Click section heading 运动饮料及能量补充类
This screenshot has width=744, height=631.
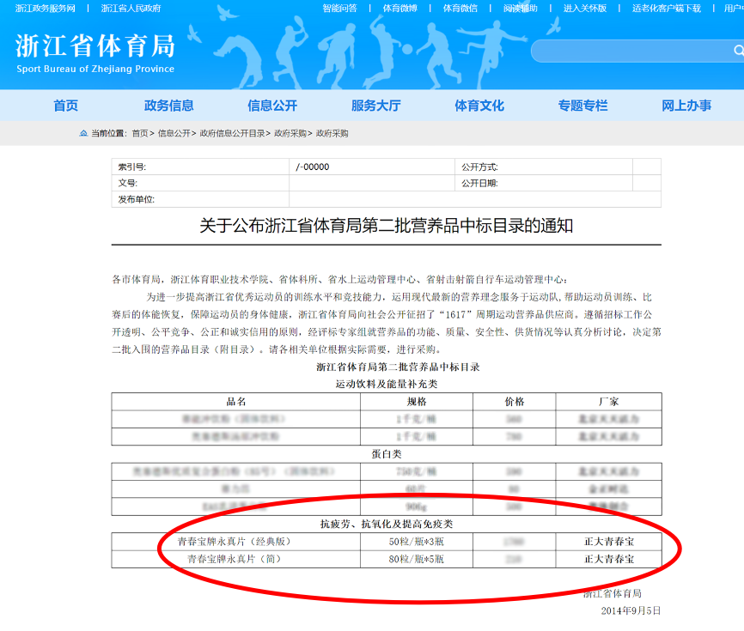pyautogui.click(x=387, y=384)
